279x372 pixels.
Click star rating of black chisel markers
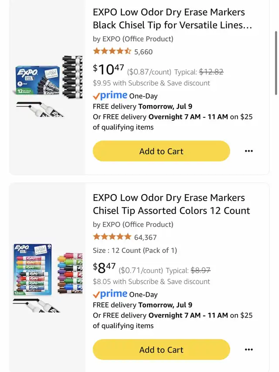[x=112, y=51]
